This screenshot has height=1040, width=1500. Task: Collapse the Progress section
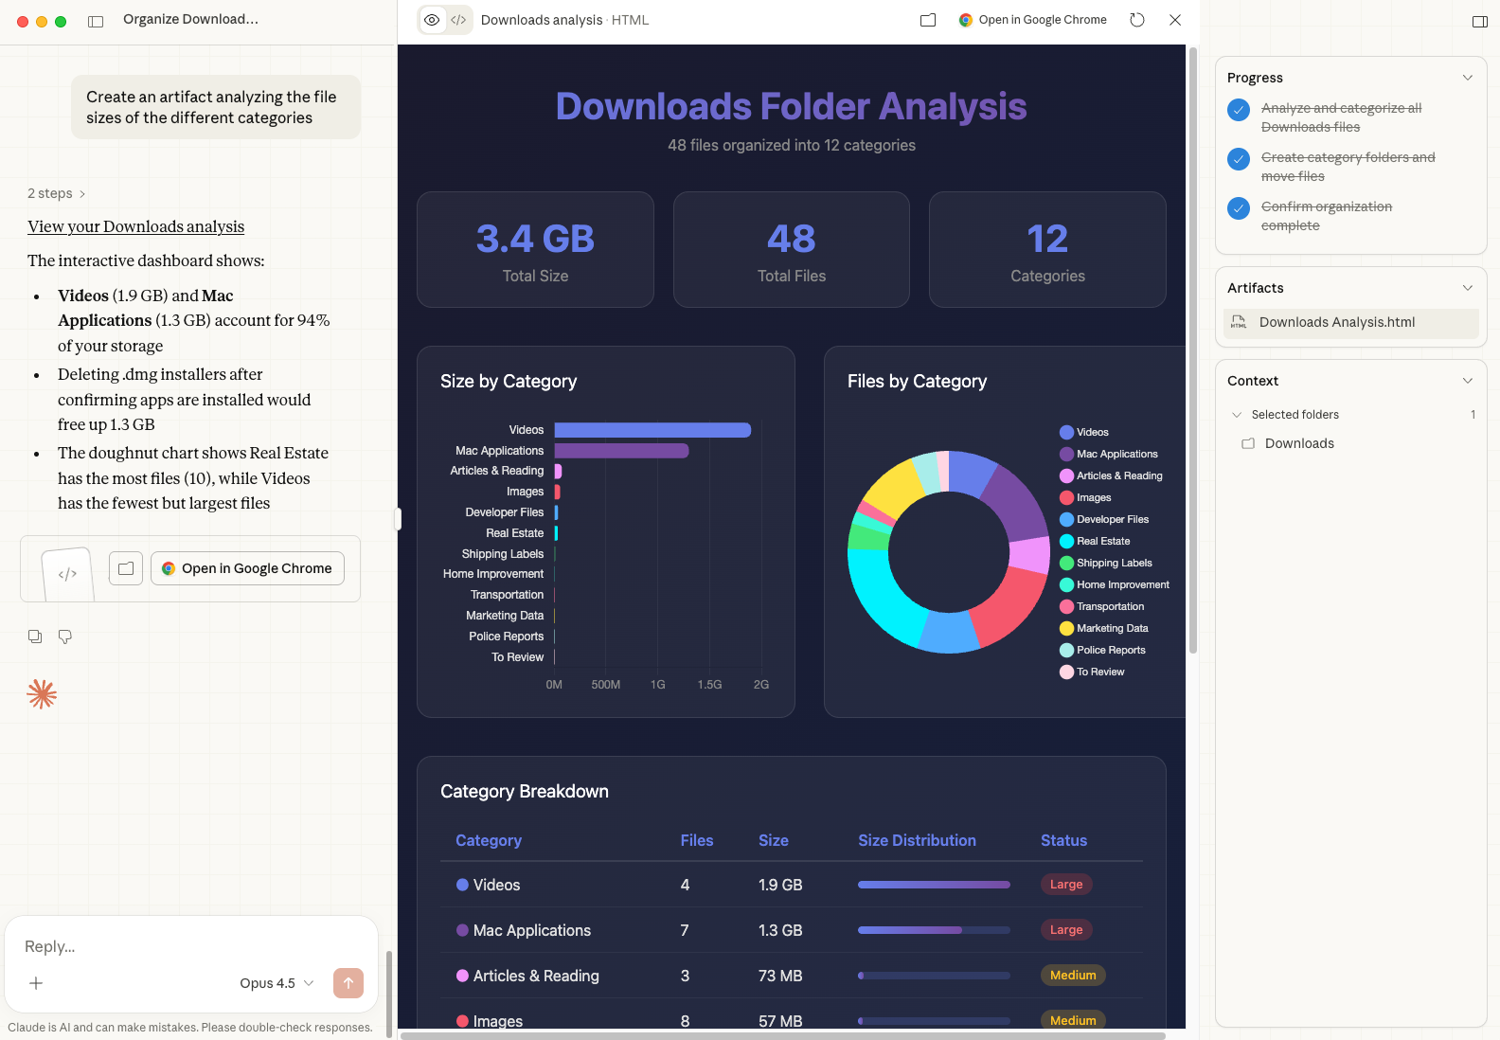1467,78
